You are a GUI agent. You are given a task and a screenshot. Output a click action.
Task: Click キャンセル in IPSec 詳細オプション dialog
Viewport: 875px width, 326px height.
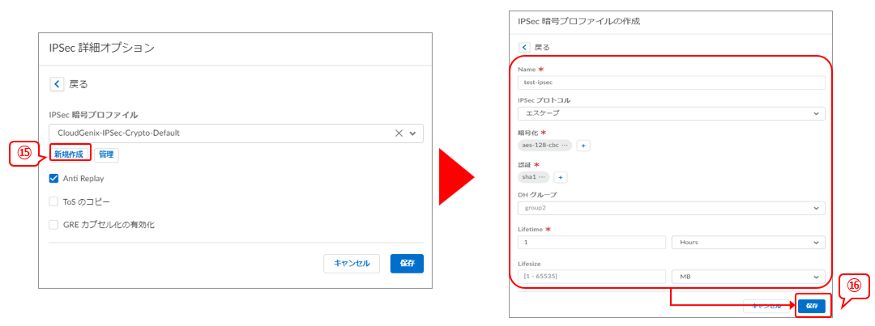[352, 264]
